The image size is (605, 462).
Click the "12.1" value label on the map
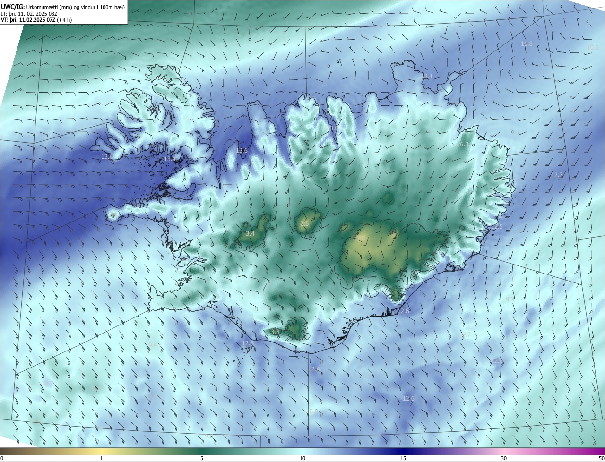coord(427,76)
